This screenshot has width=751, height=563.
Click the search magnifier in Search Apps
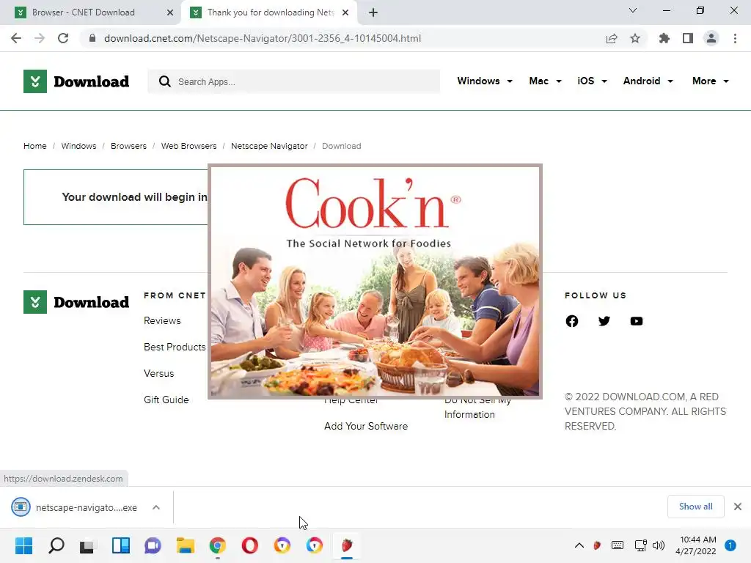(165, 81)
